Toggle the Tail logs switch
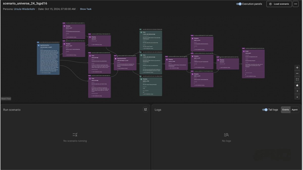The image size is (303, 170). tap(265, 110)
